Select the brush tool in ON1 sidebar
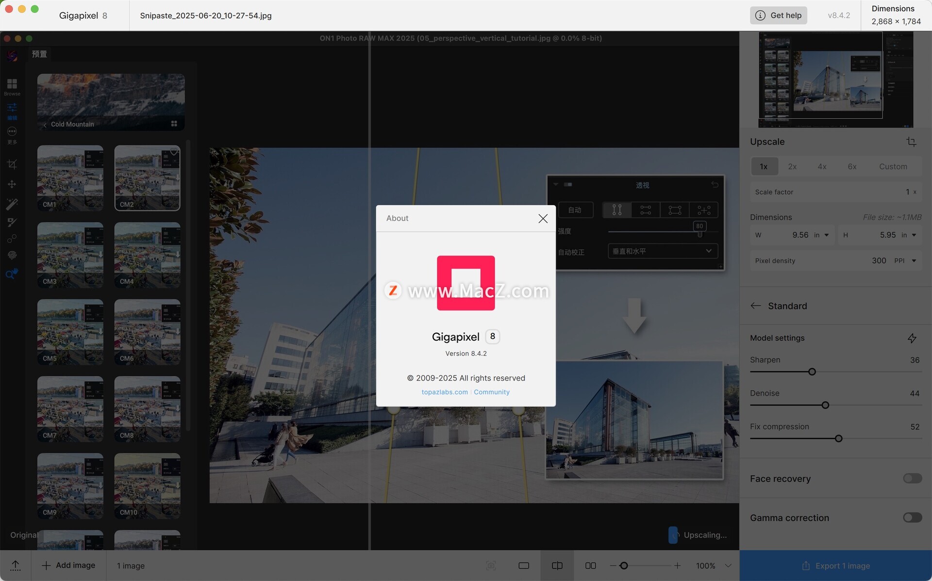Viewport: 932px width, 581px height. pos(12,222)
